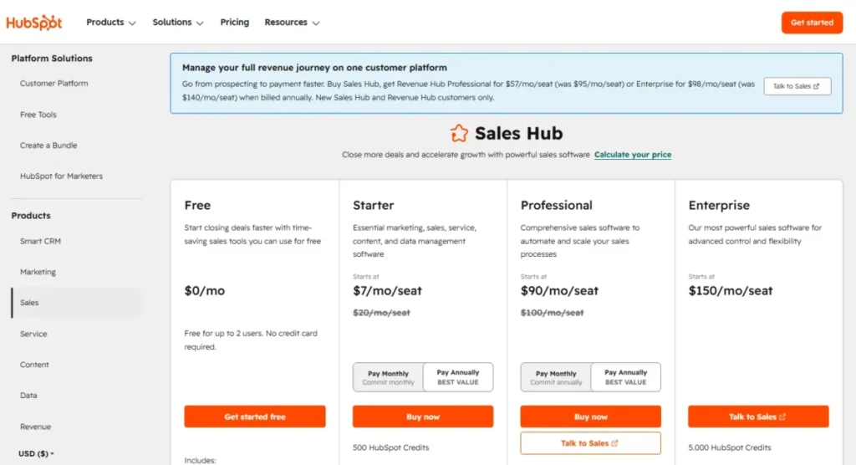Click the $90/mo/seat price

(x=559, y=291)
